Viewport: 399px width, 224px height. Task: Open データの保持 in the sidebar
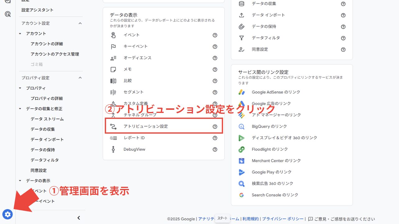coord(43,150)
